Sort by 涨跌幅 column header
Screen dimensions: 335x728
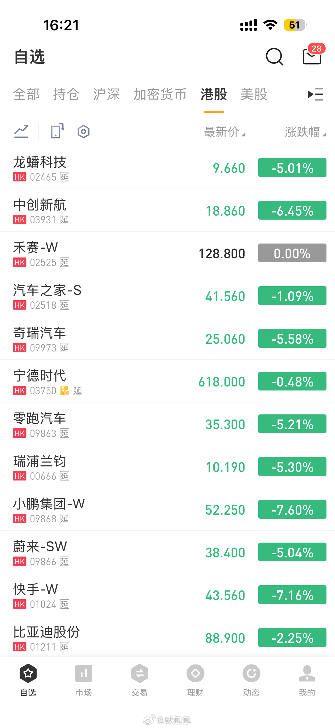click(305, 132)
